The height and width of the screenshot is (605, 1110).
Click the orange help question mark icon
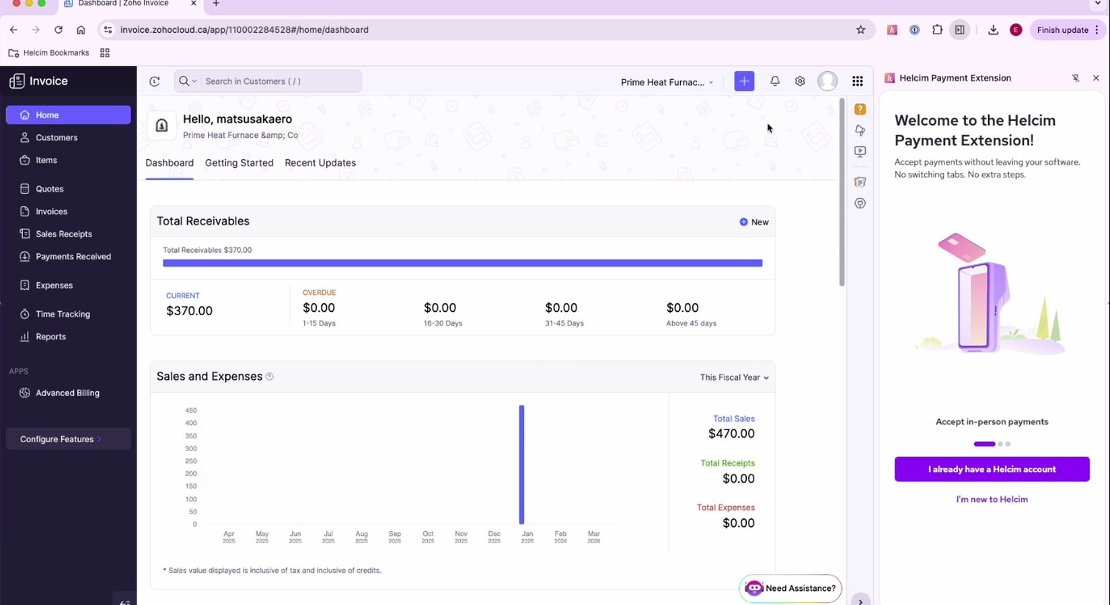(x=860, y=109)
